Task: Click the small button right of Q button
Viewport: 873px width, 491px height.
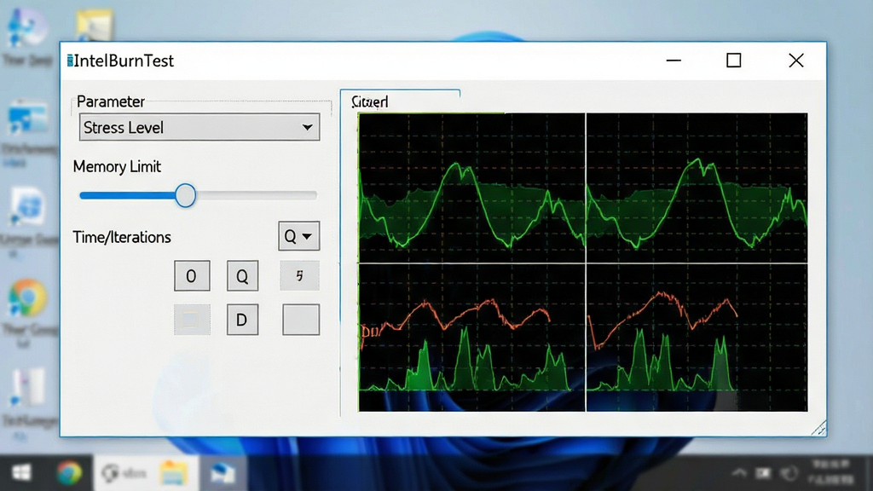Action: pyautogui.click(x=299, y=275)
